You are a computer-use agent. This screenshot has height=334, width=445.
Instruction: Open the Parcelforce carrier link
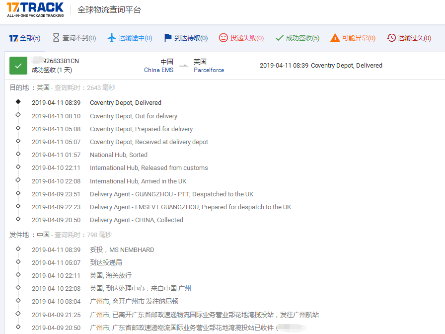point(209,70)
